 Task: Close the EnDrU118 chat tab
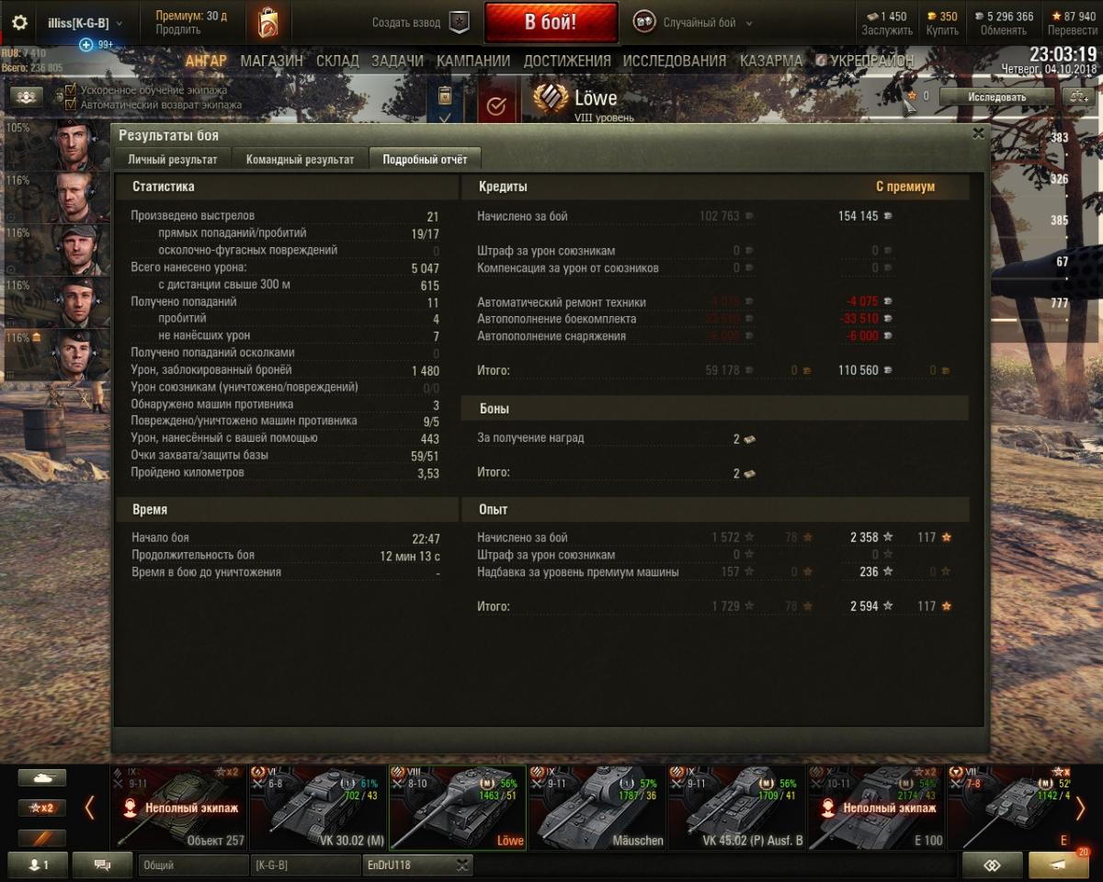462,865
